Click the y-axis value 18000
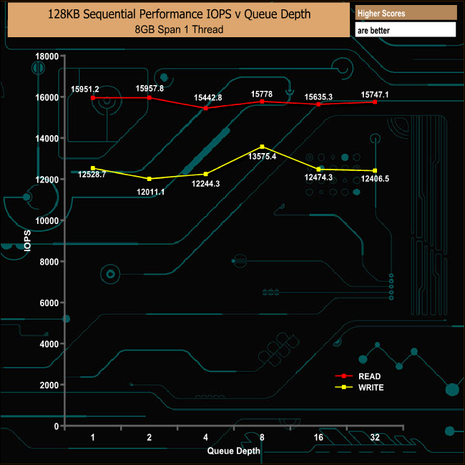 [x=46, y=57]
